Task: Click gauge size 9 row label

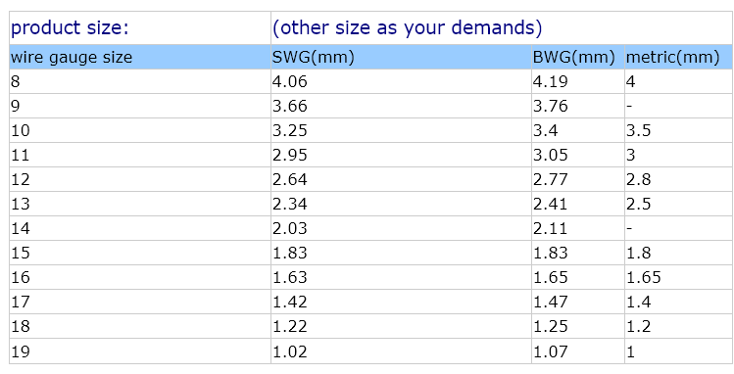Action: click(x=140, y=106)
